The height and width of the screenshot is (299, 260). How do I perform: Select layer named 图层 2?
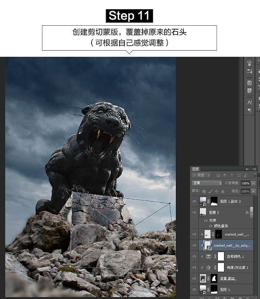click(x=214, y=212)
